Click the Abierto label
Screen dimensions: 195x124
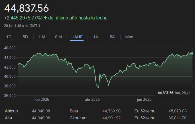click(11, 111)
